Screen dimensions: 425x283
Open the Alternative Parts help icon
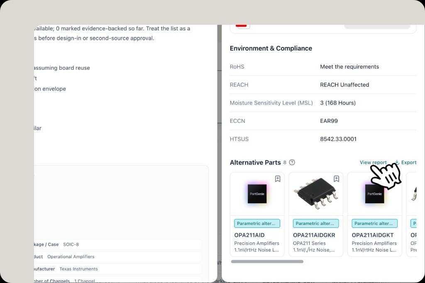[x=292, y=162]
